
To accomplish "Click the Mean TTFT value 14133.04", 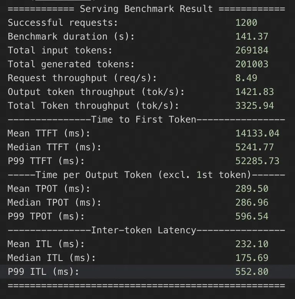I will (257, 133).
